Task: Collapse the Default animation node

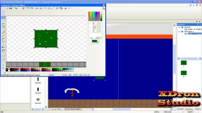Action: click(x=179, y=27)
